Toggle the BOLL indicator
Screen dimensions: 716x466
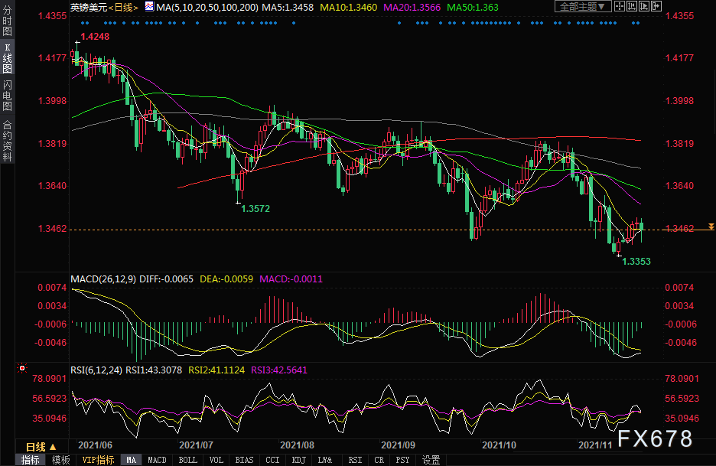[x=187, y=460]
